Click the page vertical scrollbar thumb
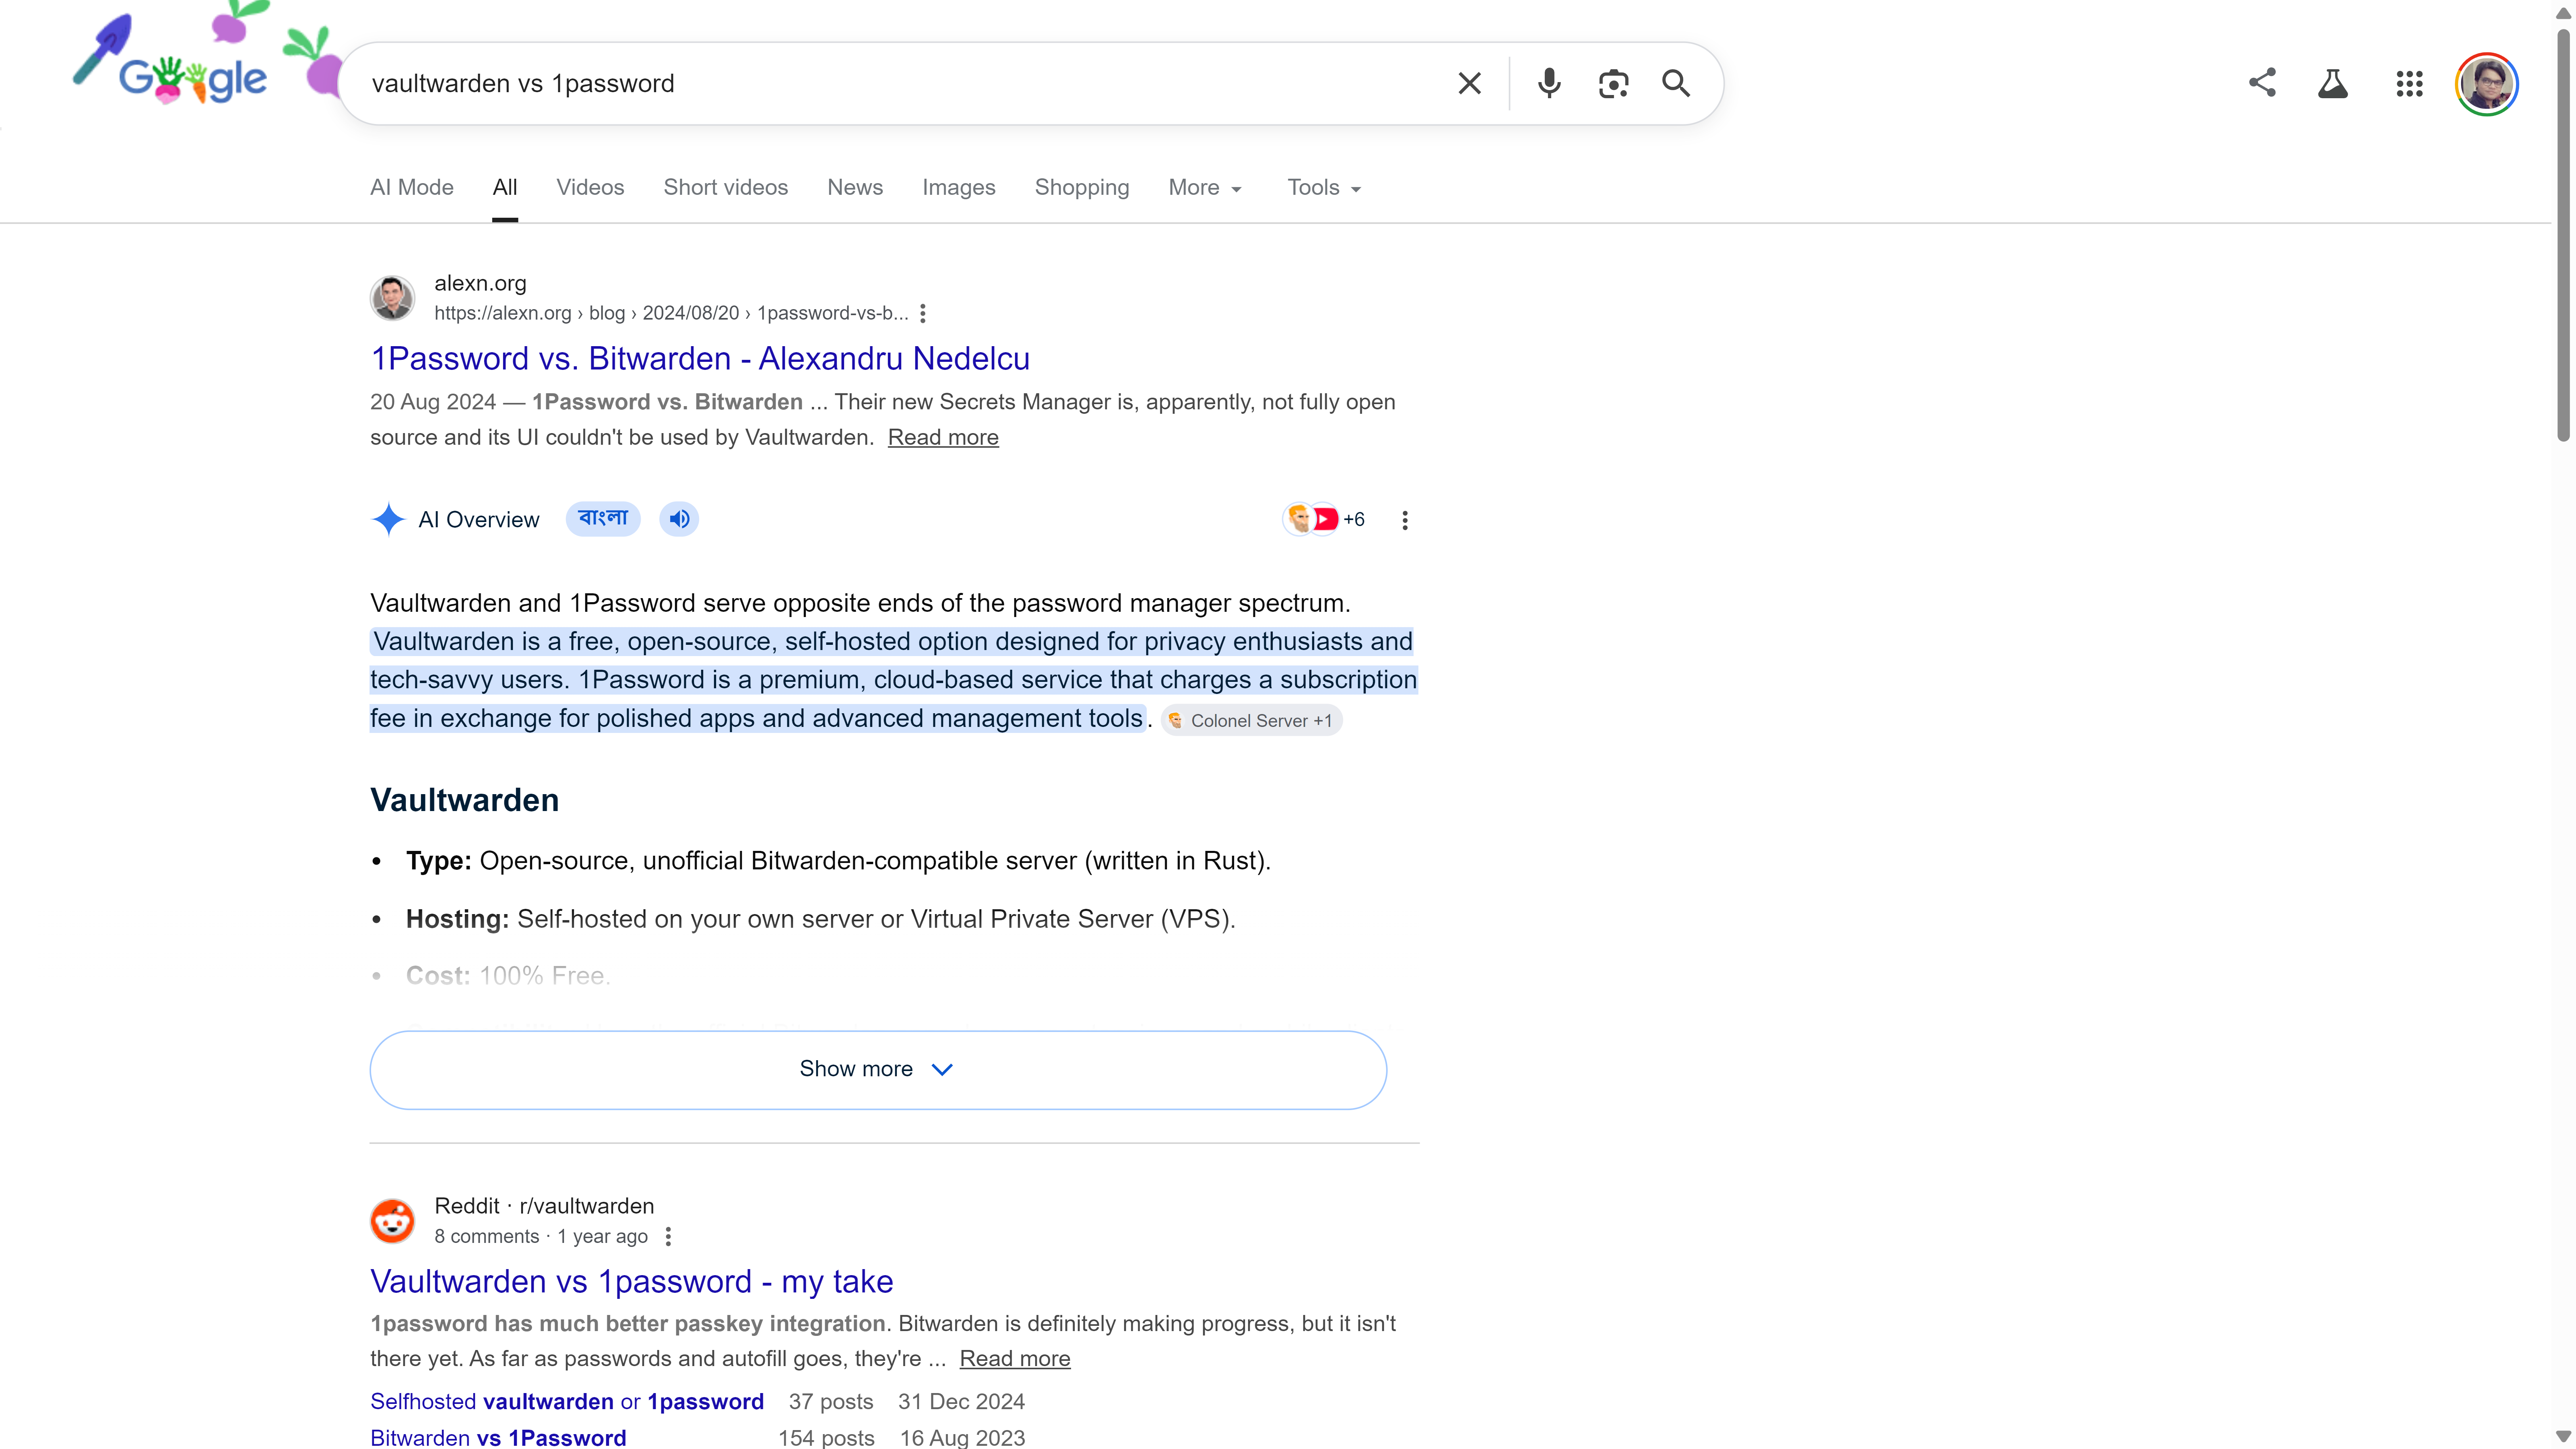This screenshot has width=2576, height=1449. [2563, 235]
